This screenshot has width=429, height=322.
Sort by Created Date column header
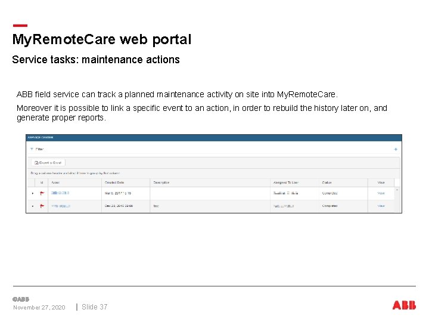point(114,182)
